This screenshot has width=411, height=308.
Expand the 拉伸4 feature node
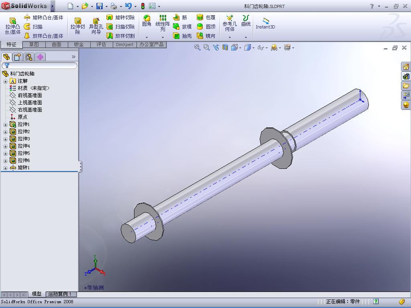tap(5, 146)
